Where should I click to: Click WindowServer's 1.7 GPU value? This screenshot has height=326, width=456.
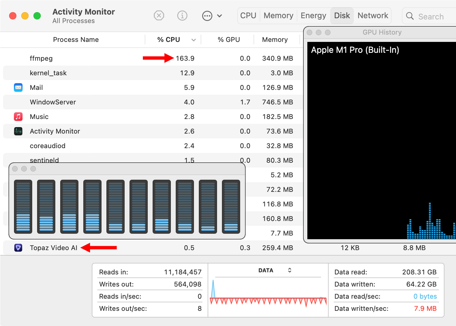point(245,102)
